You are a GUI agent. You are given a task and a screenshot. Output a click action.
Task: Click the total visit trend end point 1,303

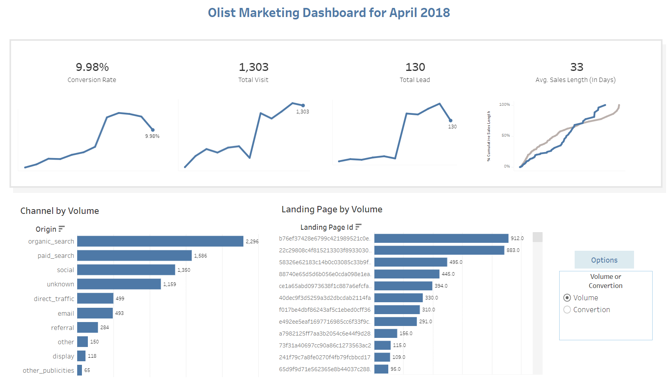(x=303, y=105)
